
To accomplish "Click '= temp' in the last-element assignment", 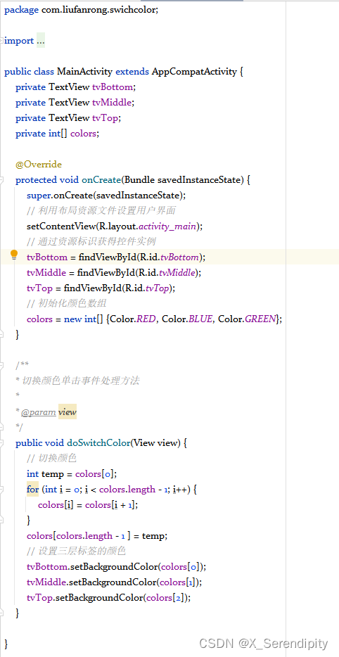I will (151, 536).
